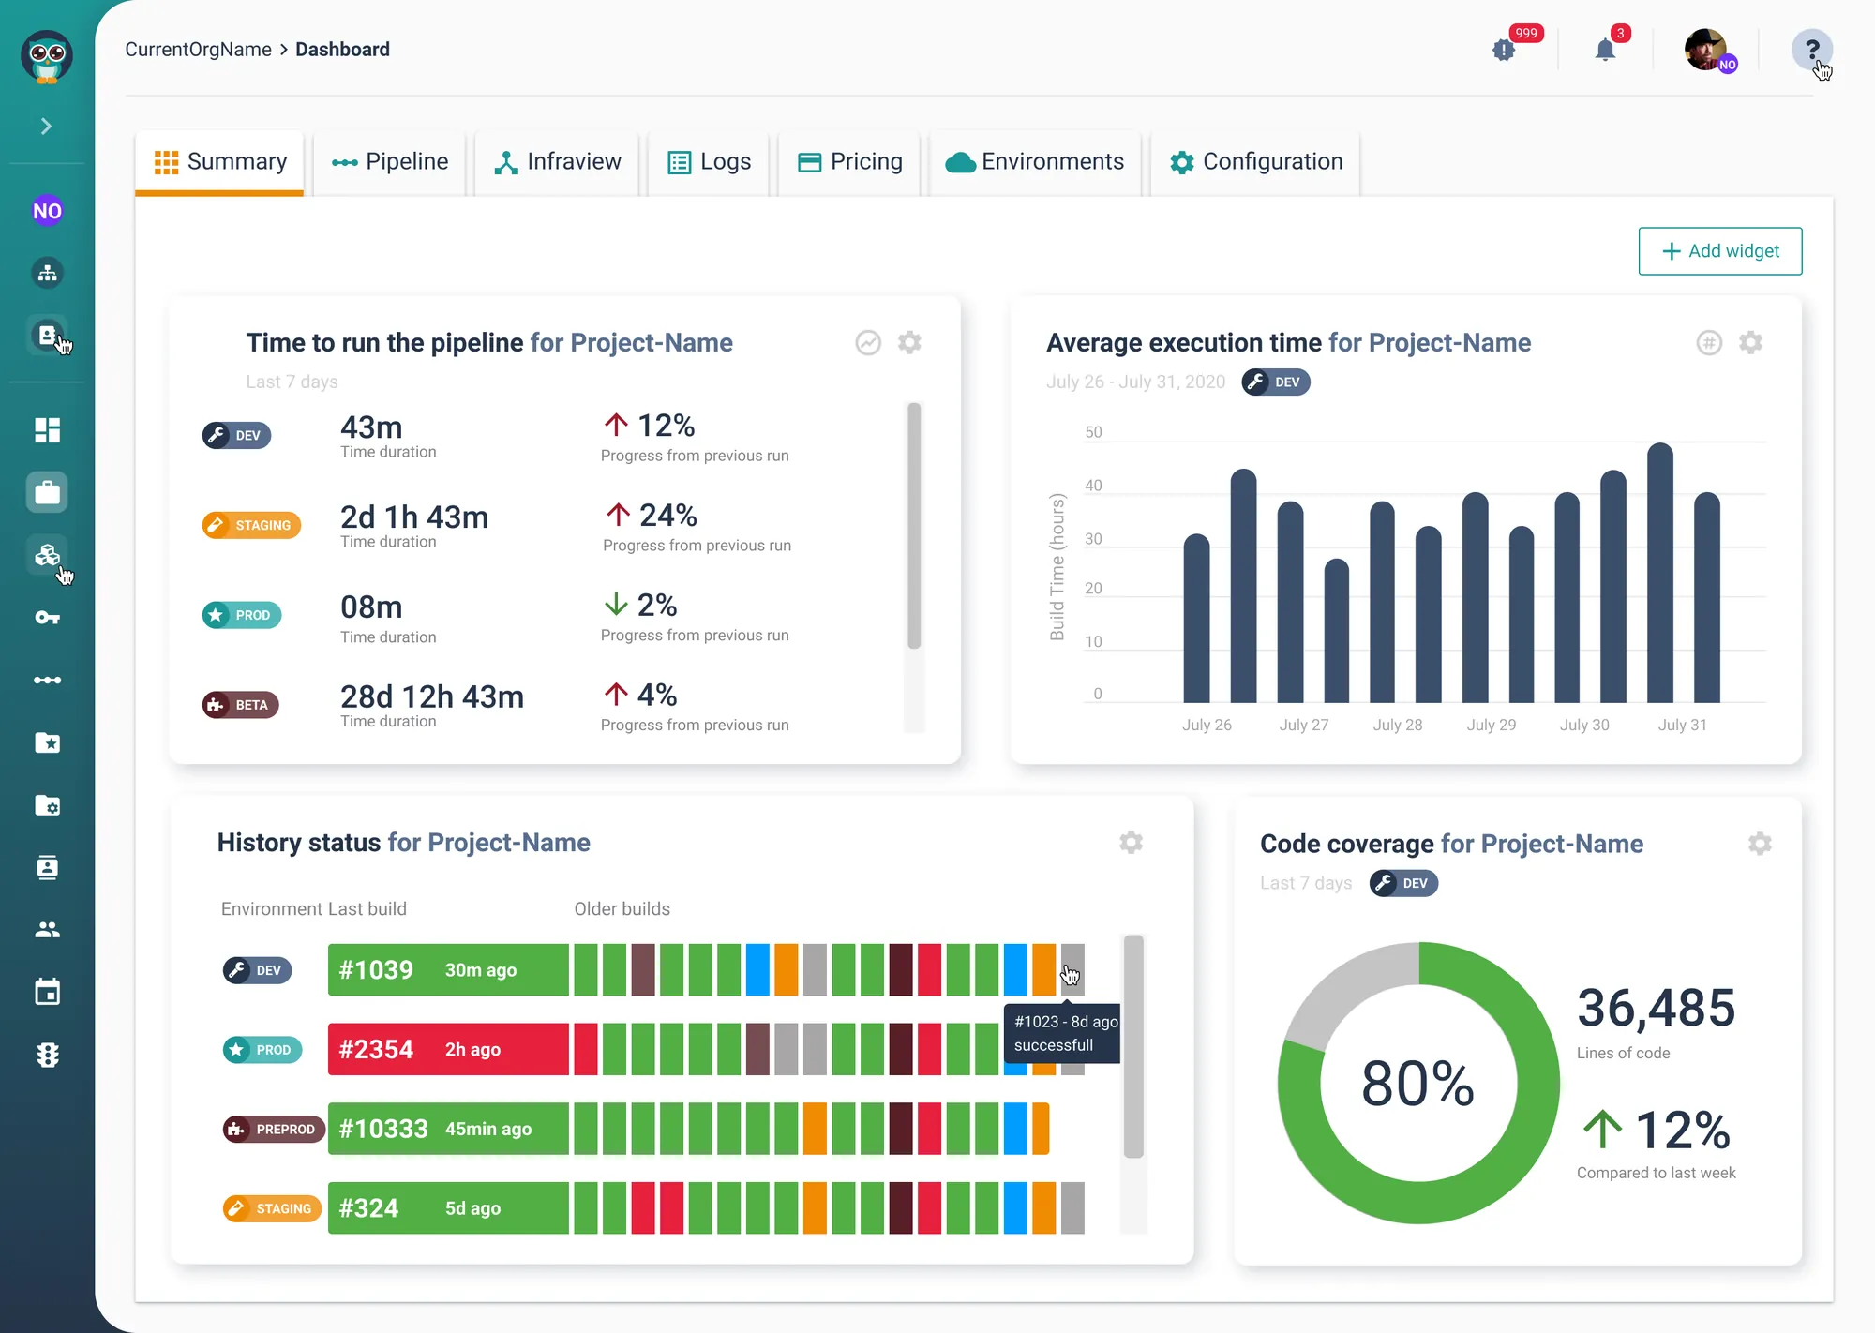1875x1333 pixels.
Task: Click the Add widget button
Action: click(1719, 251)
